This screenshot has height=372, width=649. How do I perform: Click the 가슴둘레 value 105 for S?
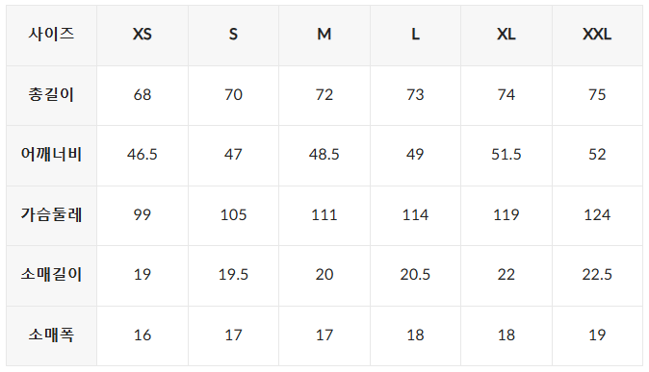[x=233, y=215]
